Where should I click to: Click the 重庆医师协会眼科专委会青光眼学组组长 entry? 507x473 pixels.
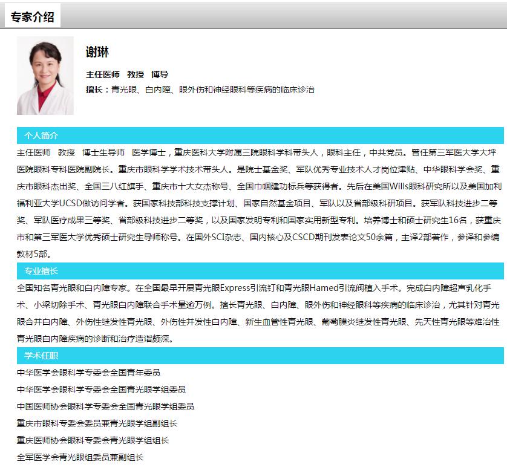[x=93, y=440]
